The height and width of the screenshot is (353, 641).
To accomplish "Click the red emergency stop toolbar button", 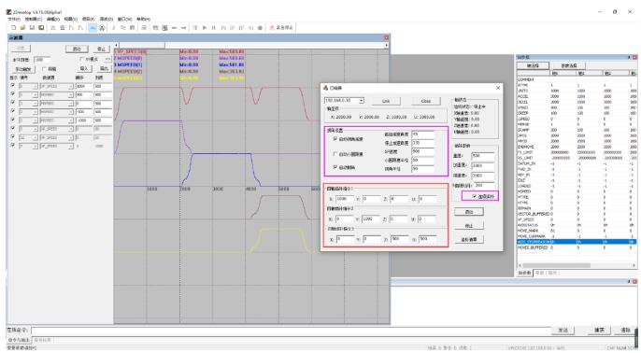I will click(281, 28).
